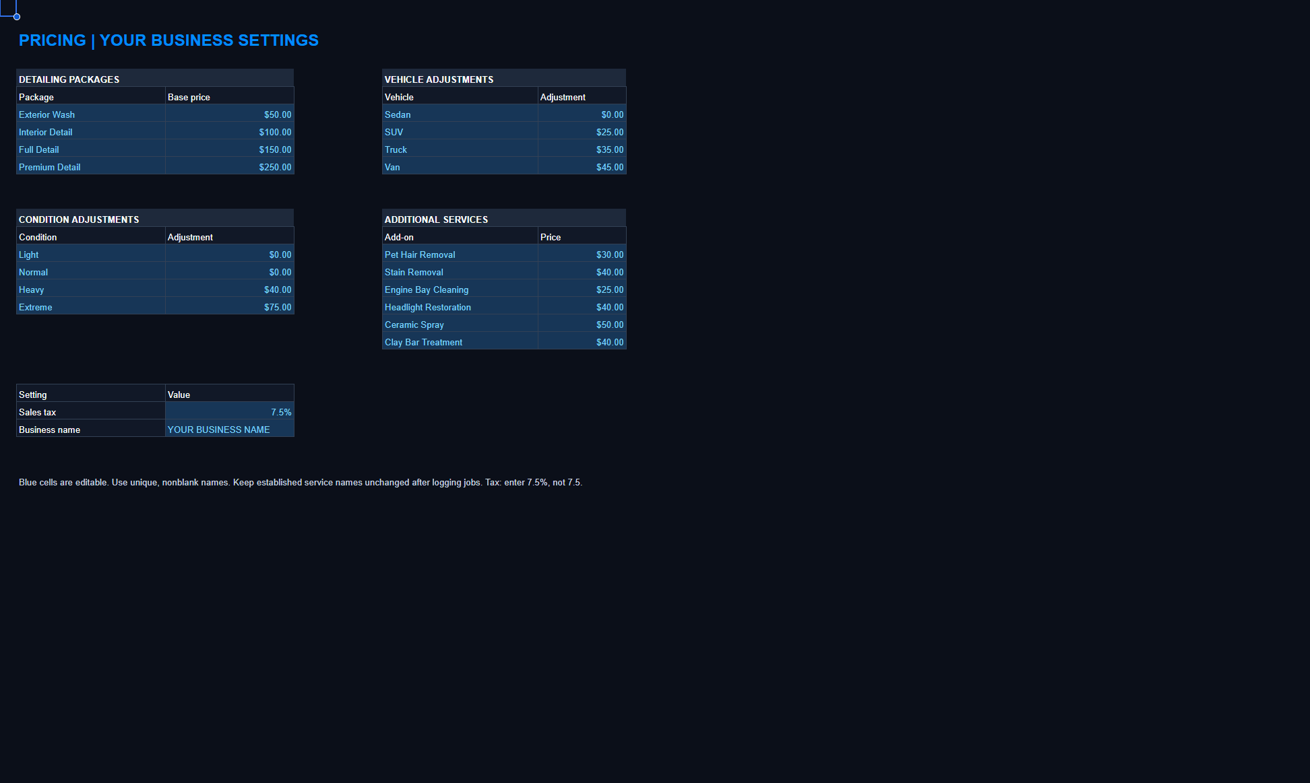Click the Engine Bay Cleaning $25.00 price
Viewport: 1310px width, 783px height.
tap(582, 290)
